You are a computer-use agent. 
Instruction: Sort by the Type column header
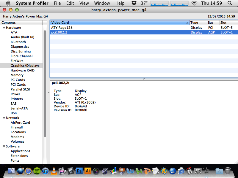point(198,23)
